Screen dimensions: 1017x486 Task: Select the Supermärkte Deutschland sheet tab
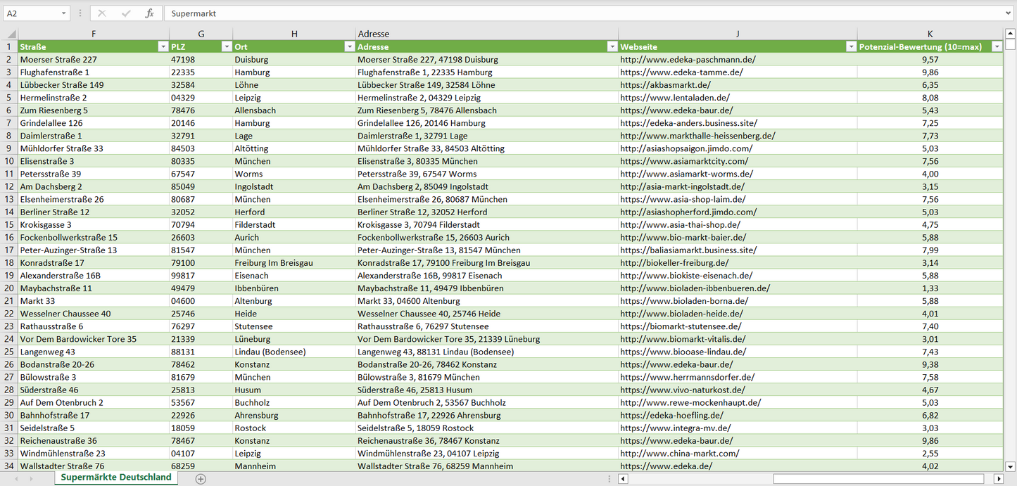tap(116, 478)
